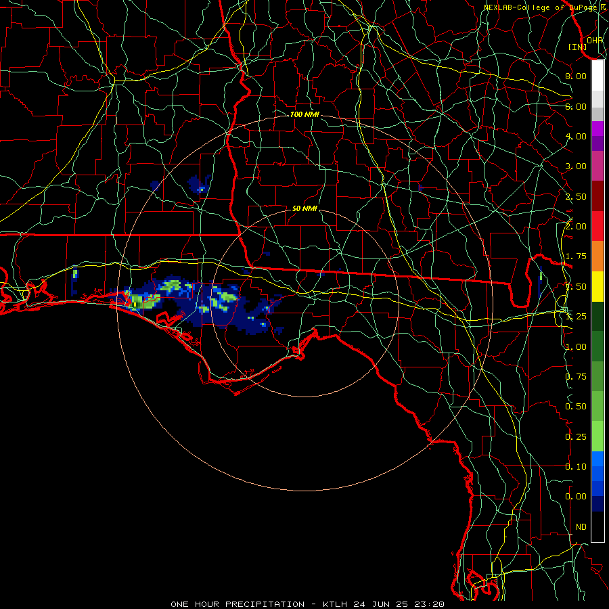Image resolution: width=609 pixels, height=609 pixels.
Task: Click the 50 NMI range ring label
Action: click(x=304, y=209)
